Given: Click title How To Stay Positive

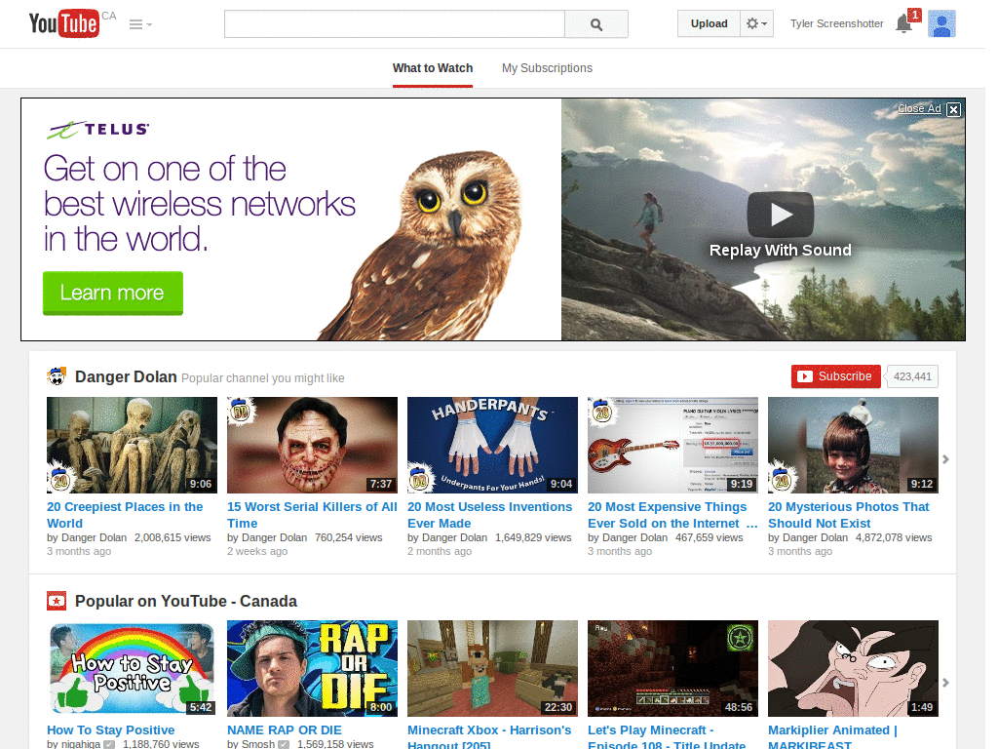Looking at the screenshot, I should pyautogui.click(x=111, y=729).
